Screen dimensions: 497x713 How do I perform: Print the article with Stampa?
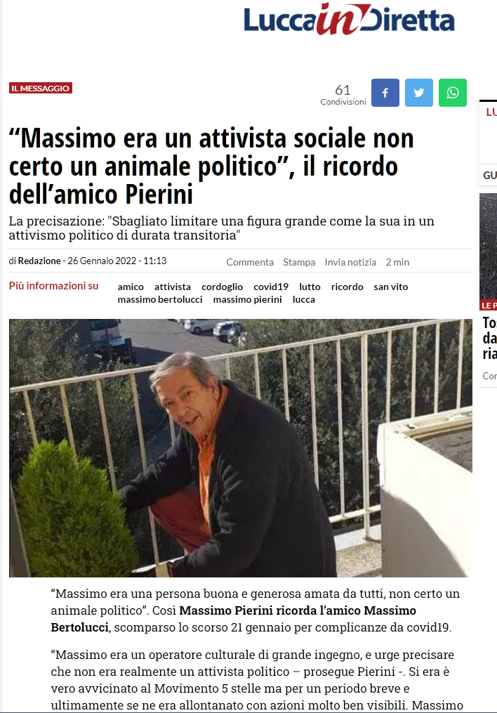click(x=299, y=263)
